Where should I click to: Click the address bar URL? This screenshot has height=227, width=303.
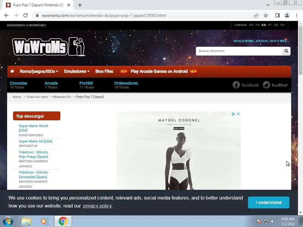[x=104, y=15]
